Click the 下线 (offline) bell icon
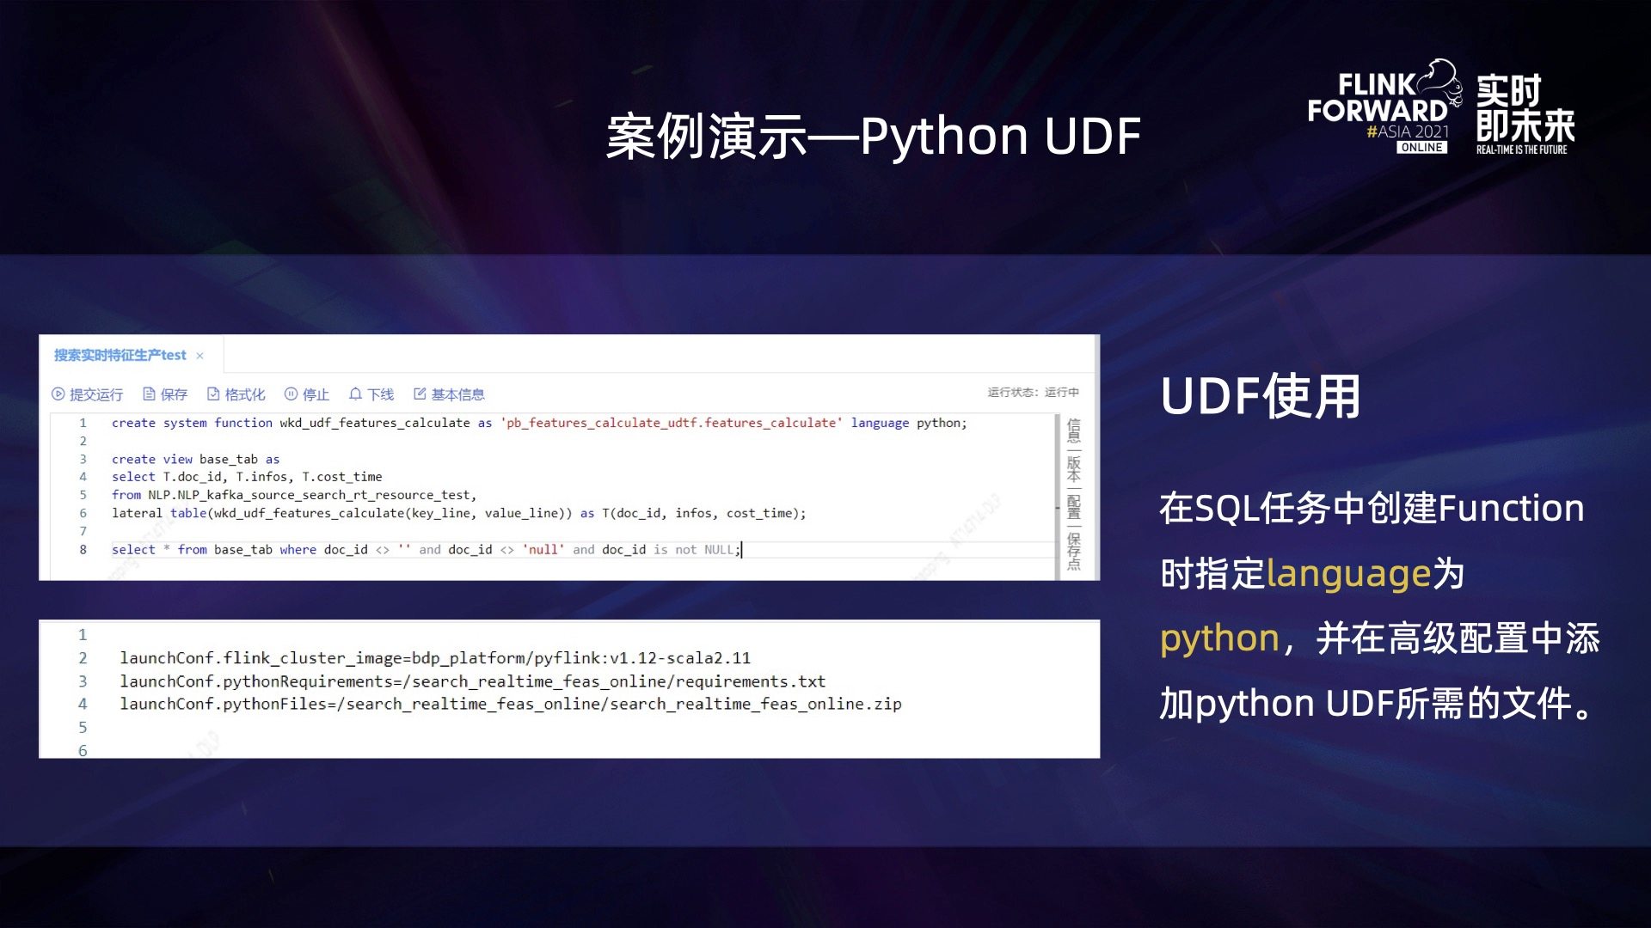 (355, 394)
